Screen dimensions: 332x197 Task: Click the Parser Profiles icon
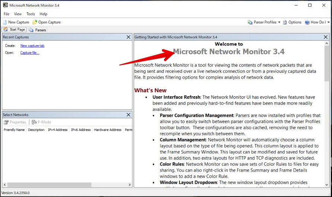(x=250, y=22)
